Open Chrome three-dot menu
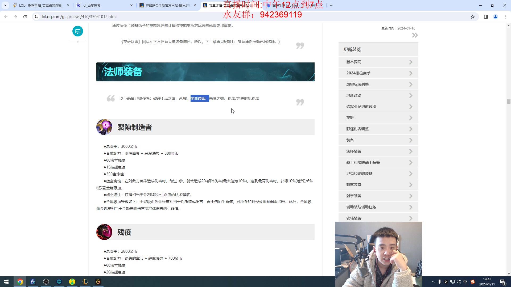The height and width of the screenshot is (287, 511). point(505,16)
